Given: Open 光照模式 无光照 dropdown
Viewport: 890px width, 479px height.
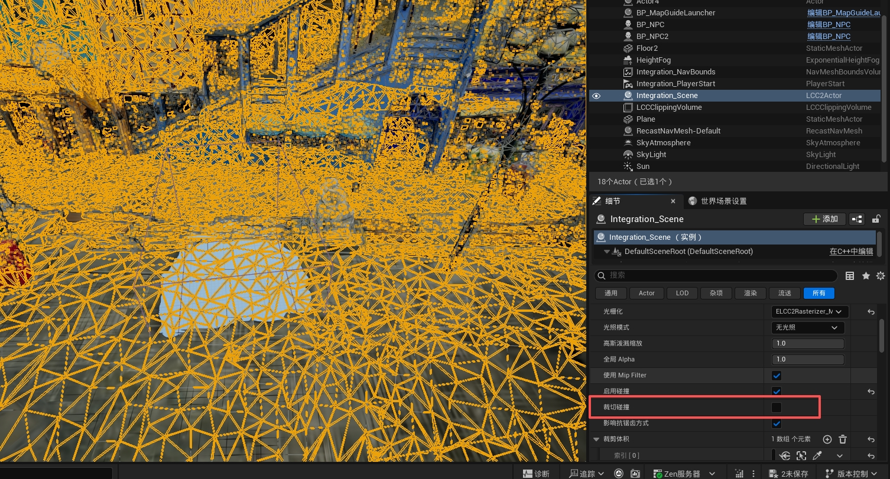Looking at the screenshot, I should coord(808,327).
